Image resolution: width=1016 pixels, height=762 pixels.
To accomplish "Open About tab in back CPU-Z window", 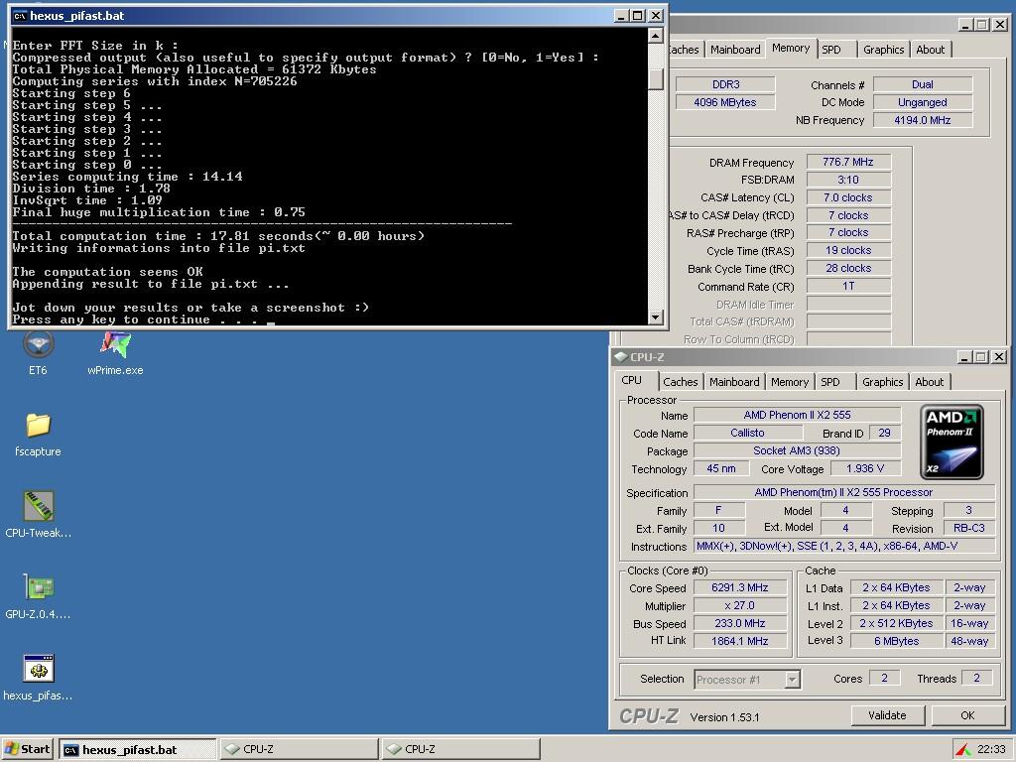I will [x=931, y=50].
